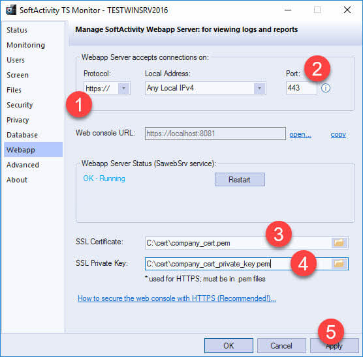Open the Protocol dropdown

click(123, 88)
